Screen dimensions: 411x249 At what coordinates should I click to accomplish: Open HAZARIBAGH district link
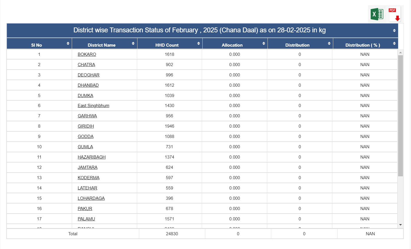(92, 157)
